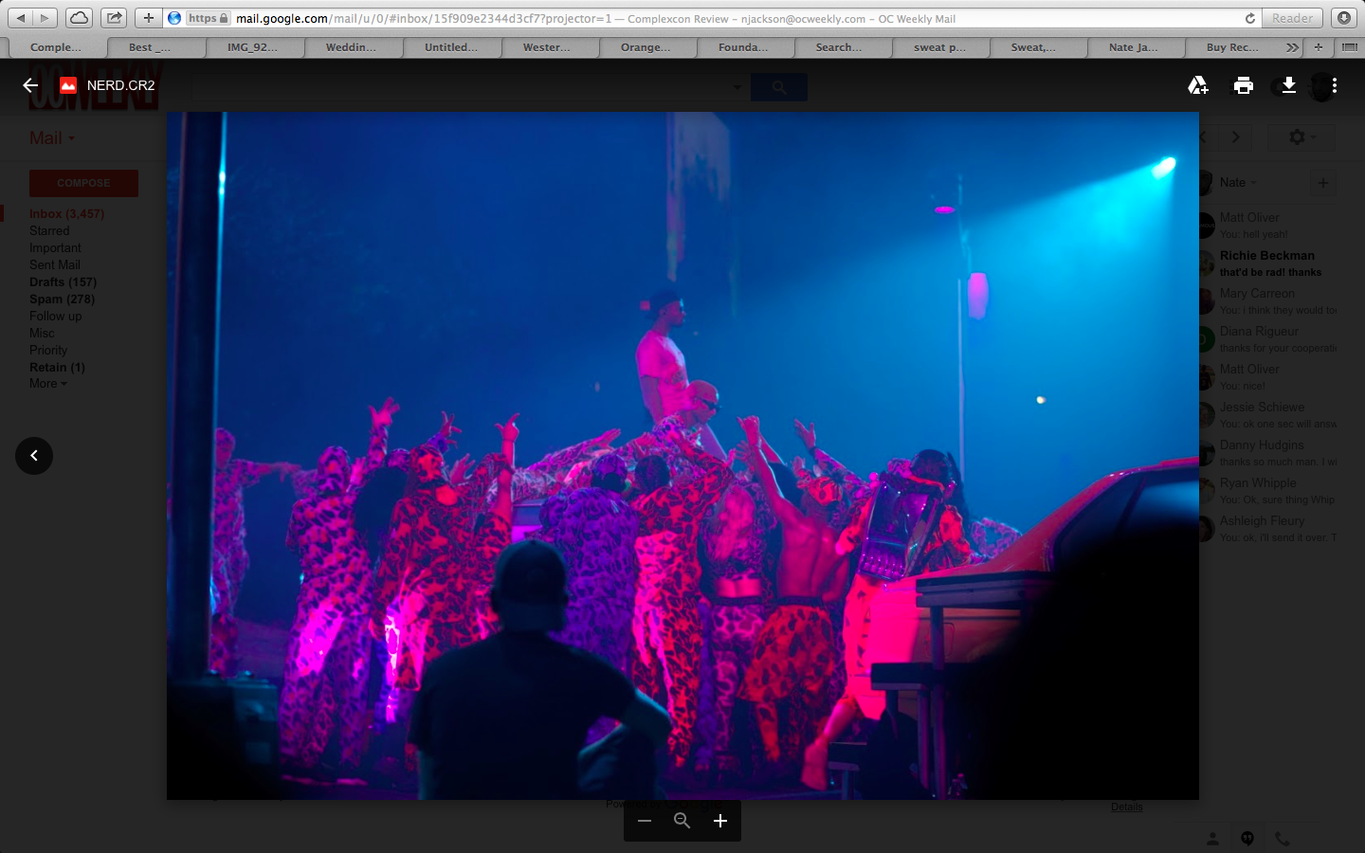This screenshot has width=1365, height=853.
Task: Show hidden tabs via double chevron
Action: click(1292, 47)
